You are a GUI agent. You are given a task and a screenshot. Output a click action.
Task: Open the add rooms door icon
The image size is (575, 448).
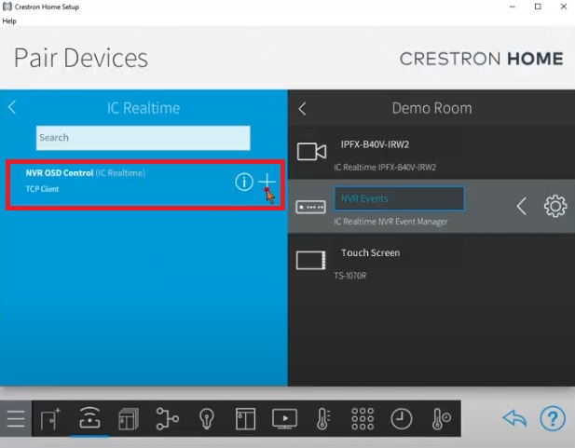pyautogui.click(x=50, y=419)
